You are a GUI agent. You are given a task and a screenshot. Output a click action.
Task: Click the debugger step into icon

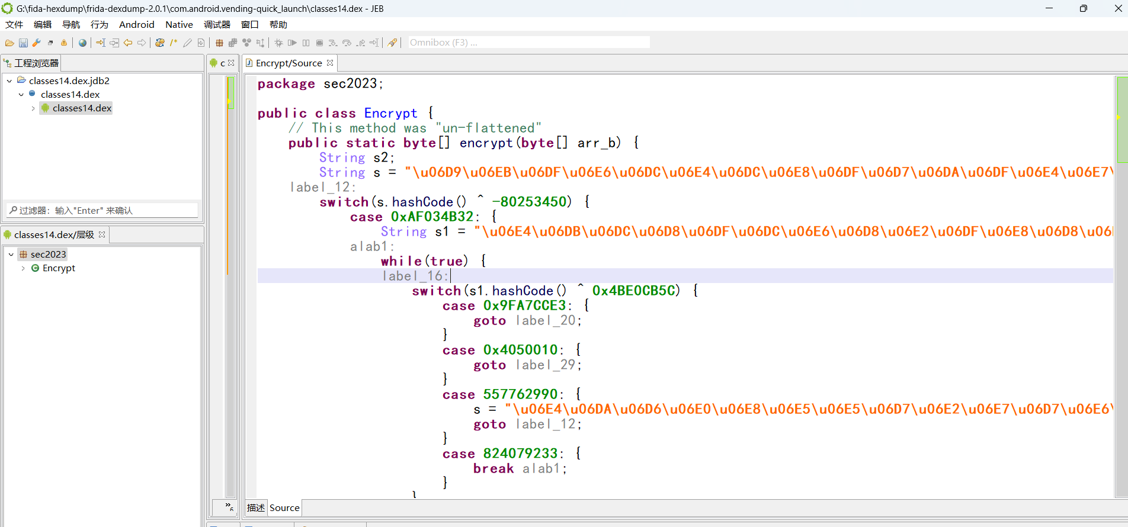click(333, 43)
